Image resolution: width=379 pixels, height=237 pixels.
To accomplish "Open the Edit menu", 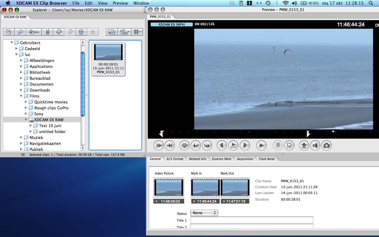I will coord(89,3).
